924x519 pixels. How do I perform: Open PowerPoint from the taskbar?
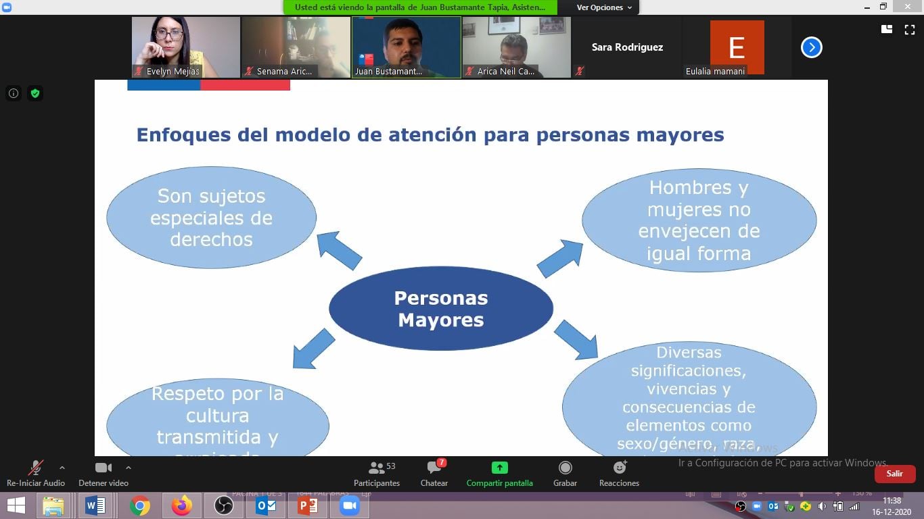pos(307,505)
